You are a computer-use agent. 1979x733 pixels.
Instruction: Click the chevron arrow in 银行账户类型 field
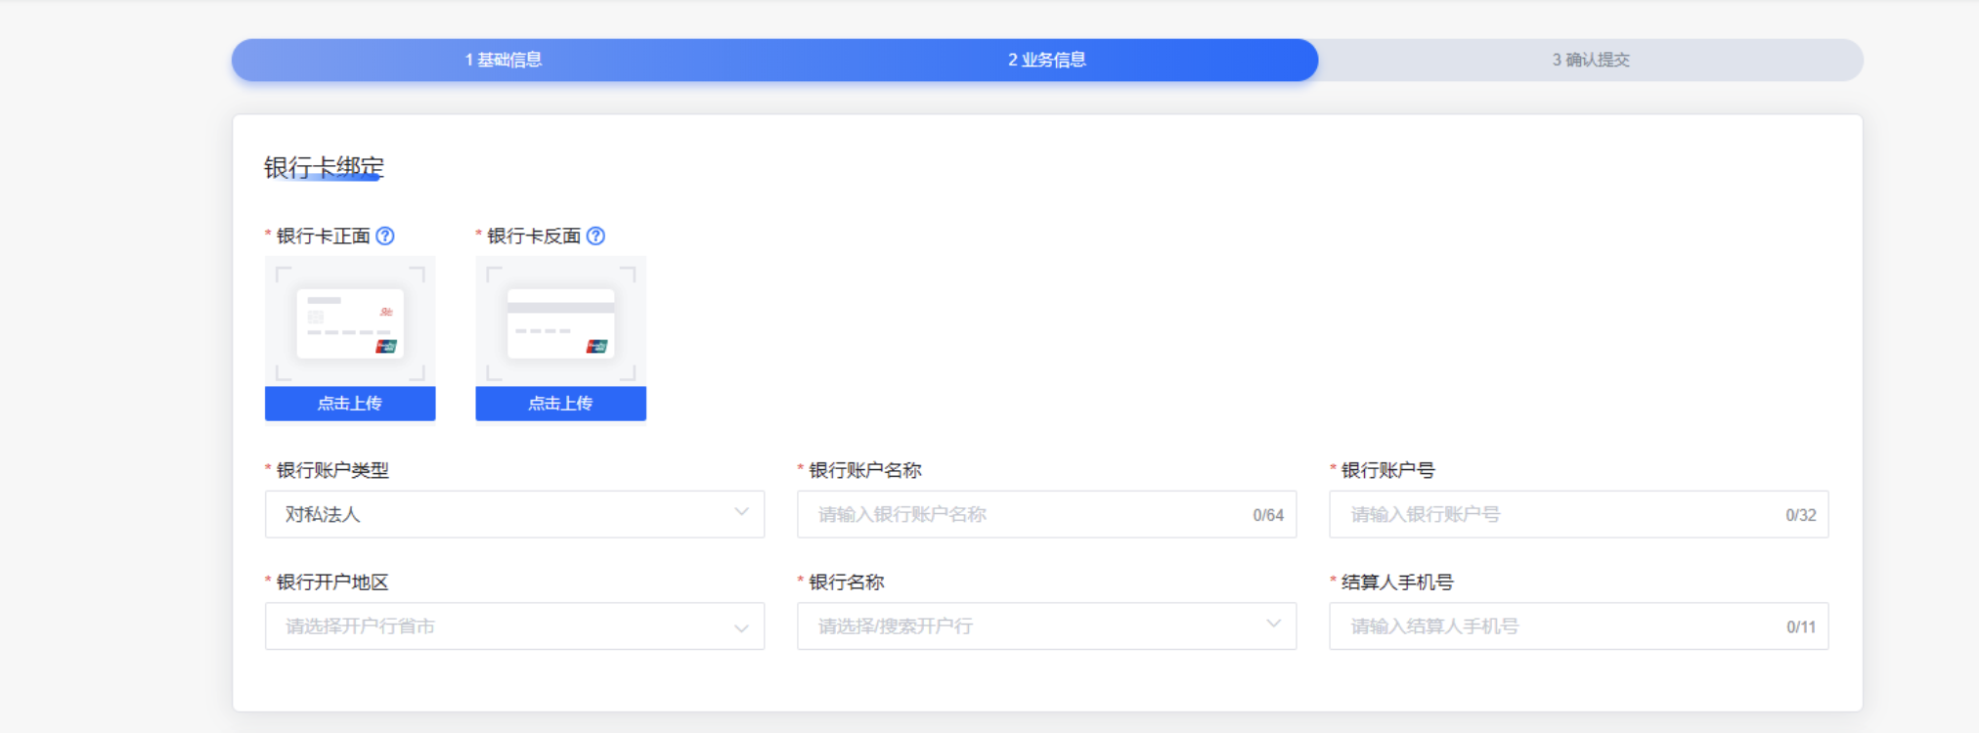click(741, 512)
